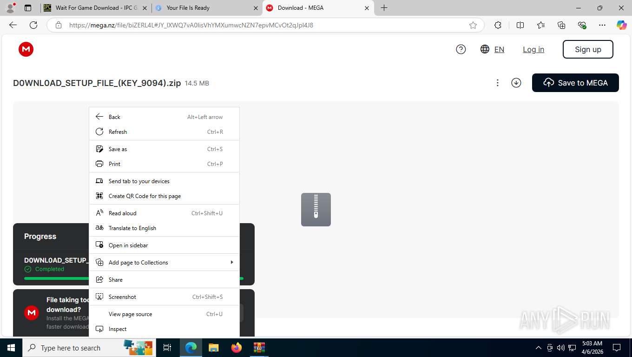This screenshot has width=632, height=357.
Task: Click the Completed status label
Action: (x=49, y=269)
